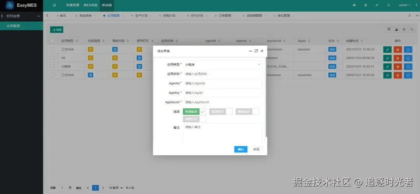Delete the row created 2020/11/21 10:35:30

click(x=398, y=75)
